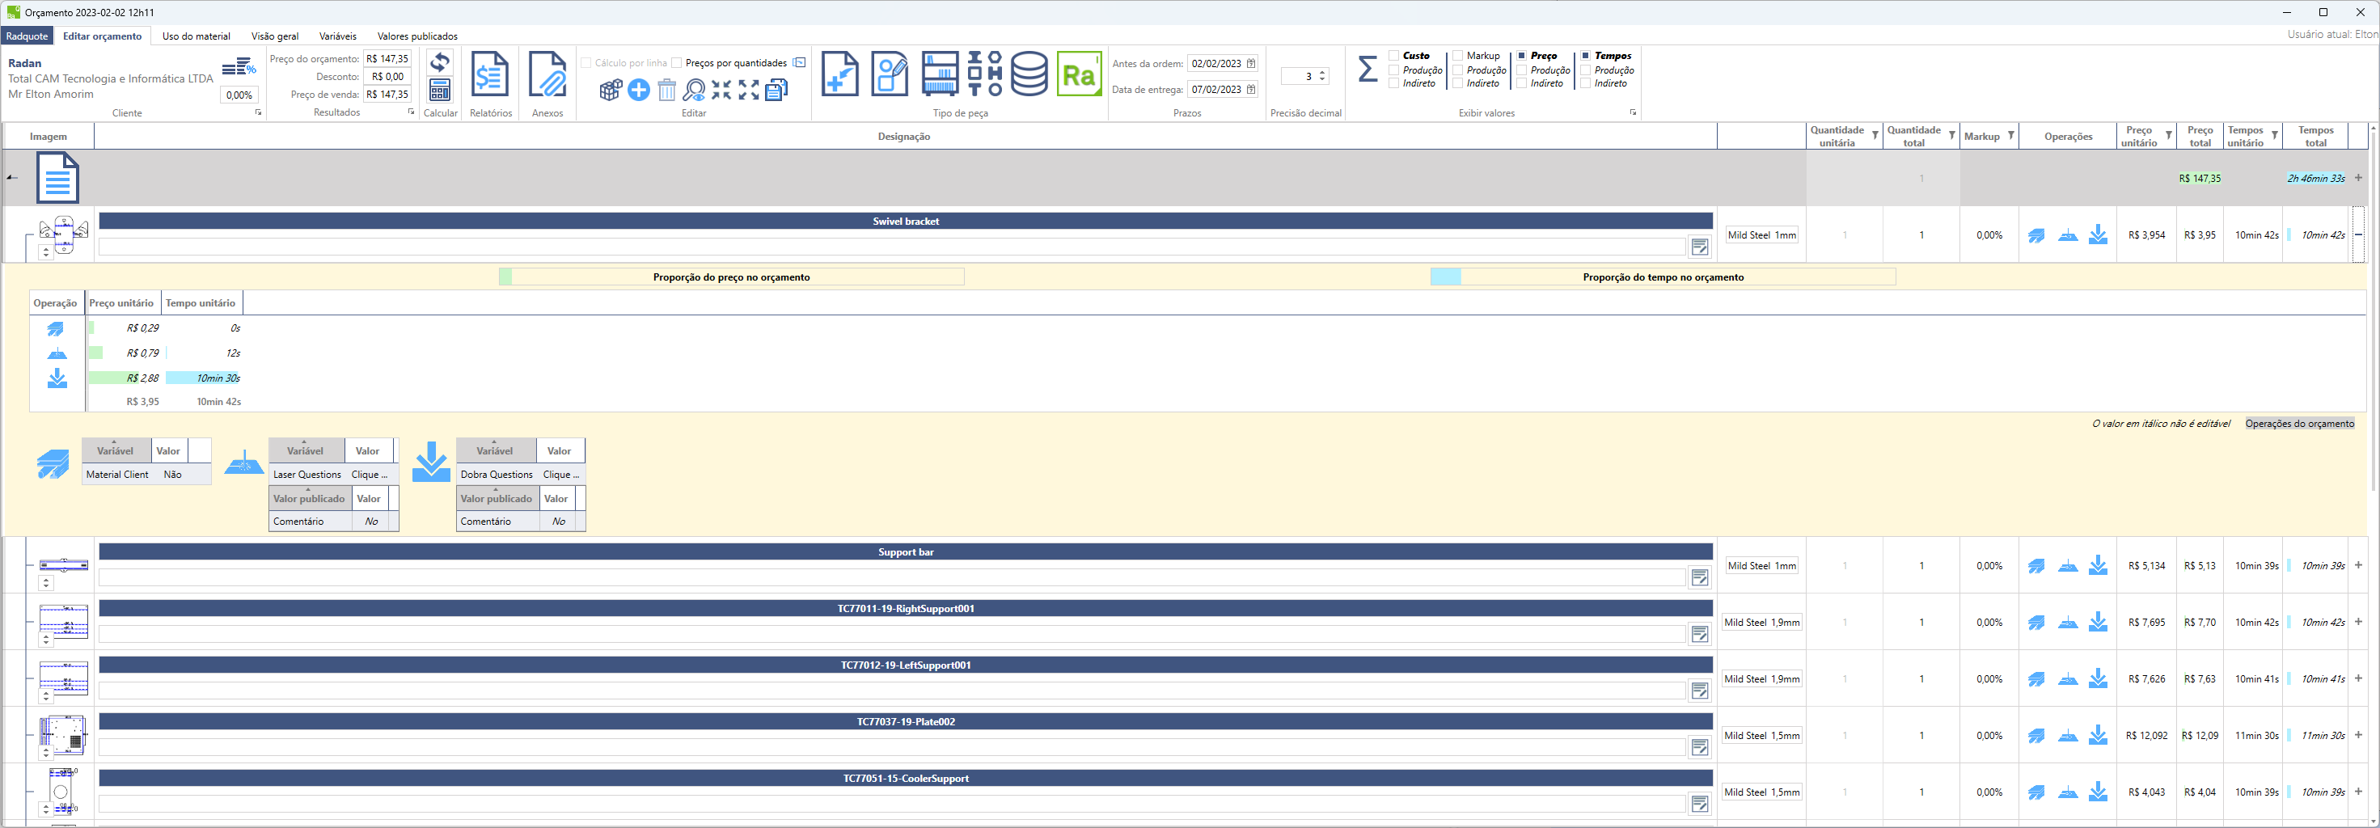Open the Antes da ordem date picker
The height and width of the screenshot is (828, 2380).
point(1251,64)
